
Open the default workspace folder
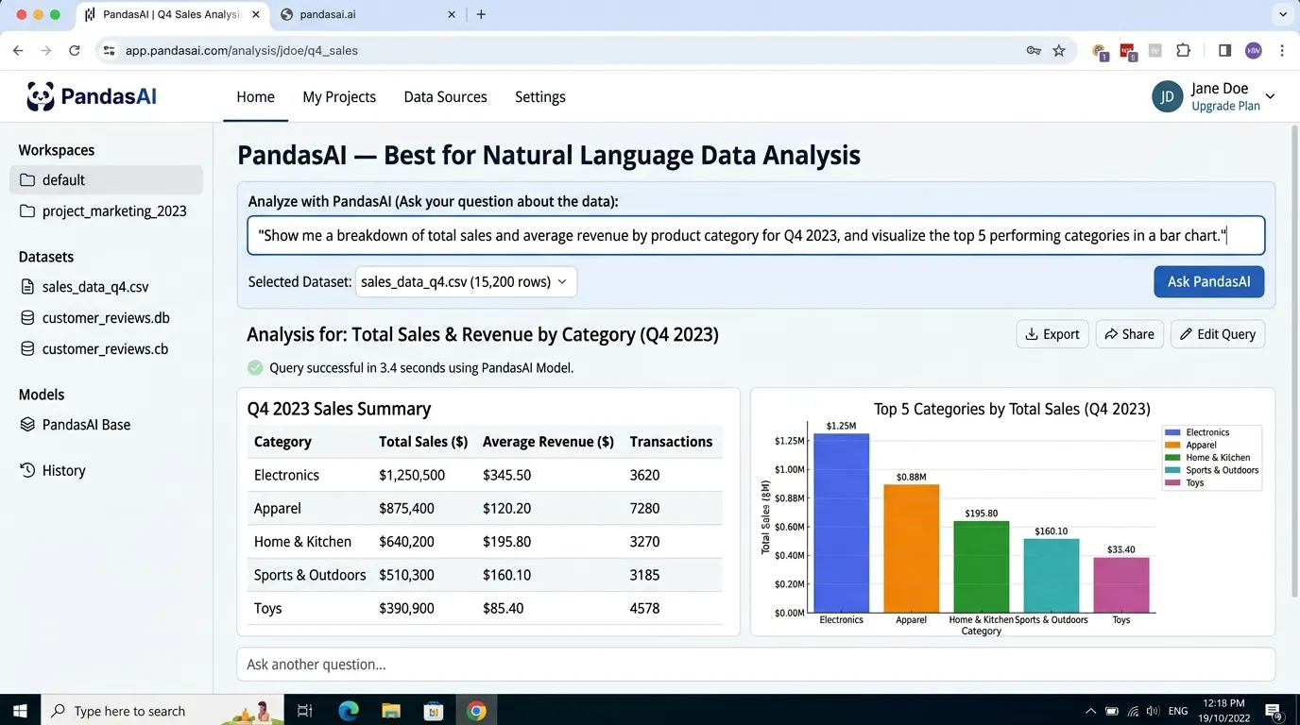(x=106, y=180)
